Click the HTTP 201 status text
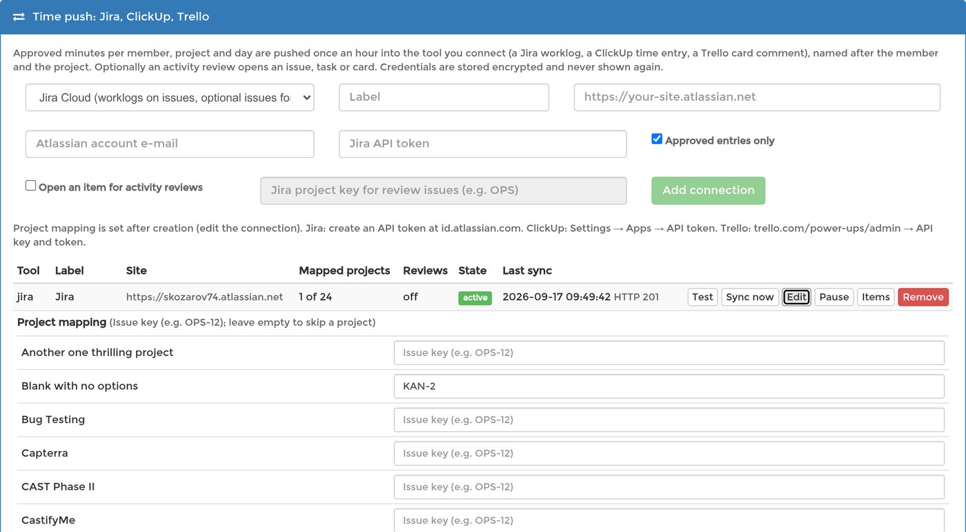 point(636,297)
